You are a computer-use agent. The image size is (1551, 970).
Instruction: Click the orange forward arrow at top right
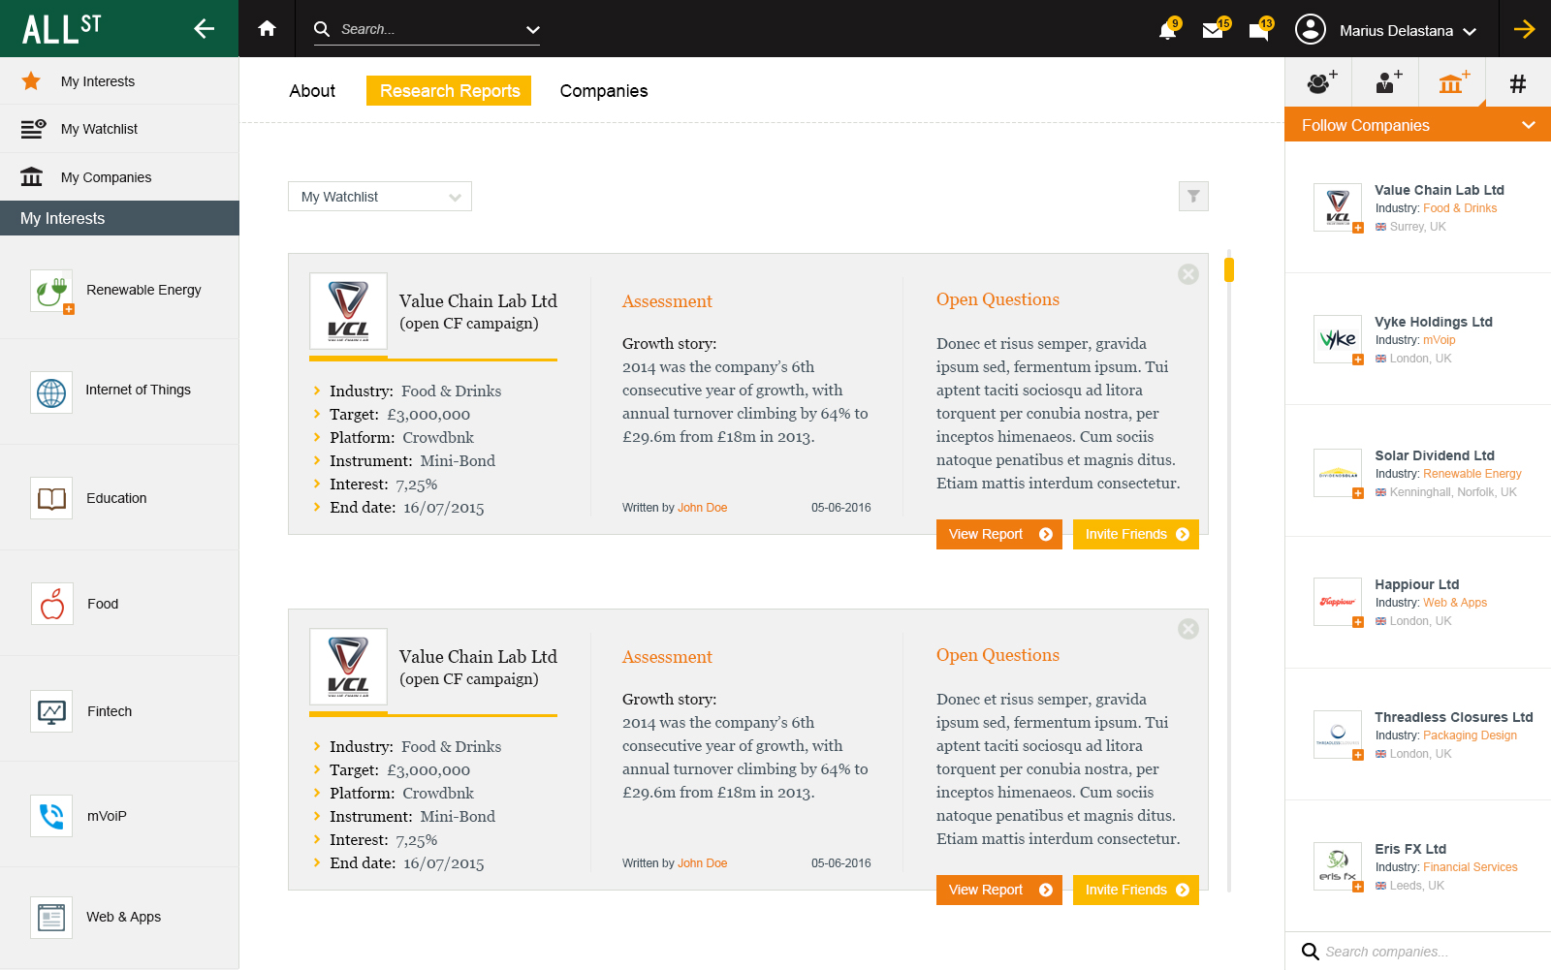click(x=1525, y=29)
